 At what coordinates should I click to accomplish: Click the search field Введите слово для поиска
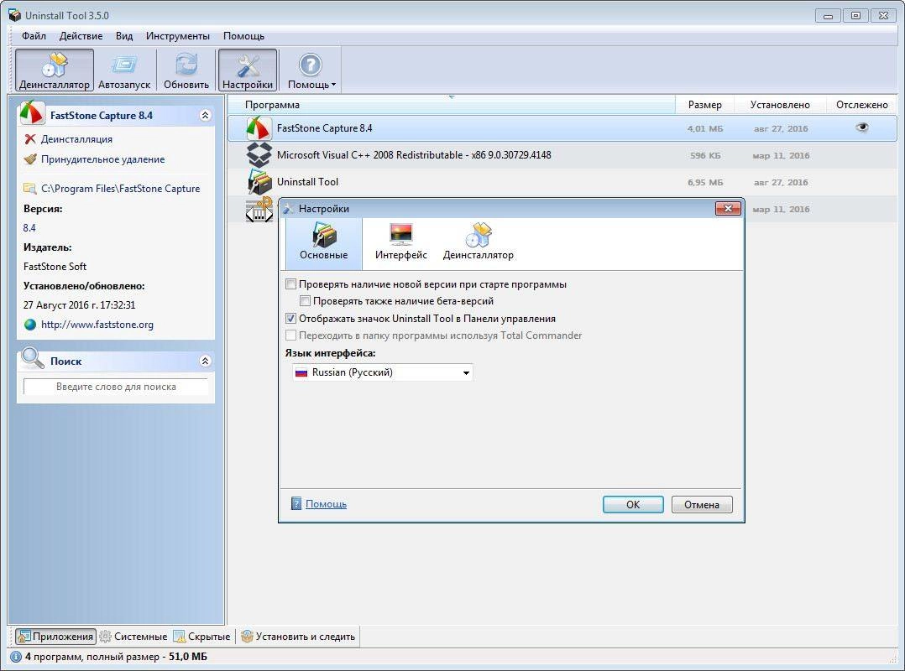tap(116, 387)
